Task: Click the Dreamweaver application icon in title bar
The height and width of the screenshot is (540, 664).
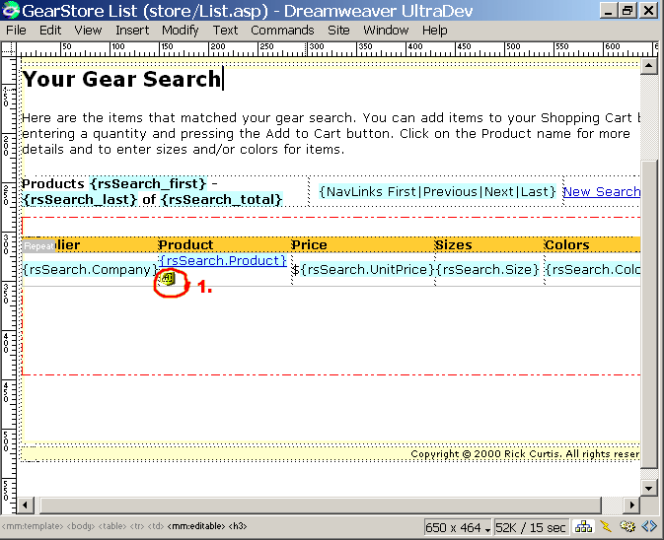Action: pos(11,11)
